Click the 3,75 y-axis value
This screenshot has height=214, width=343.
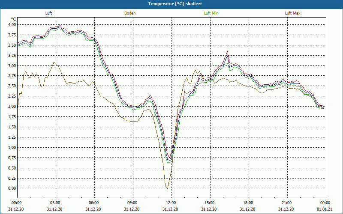point(12,35)
